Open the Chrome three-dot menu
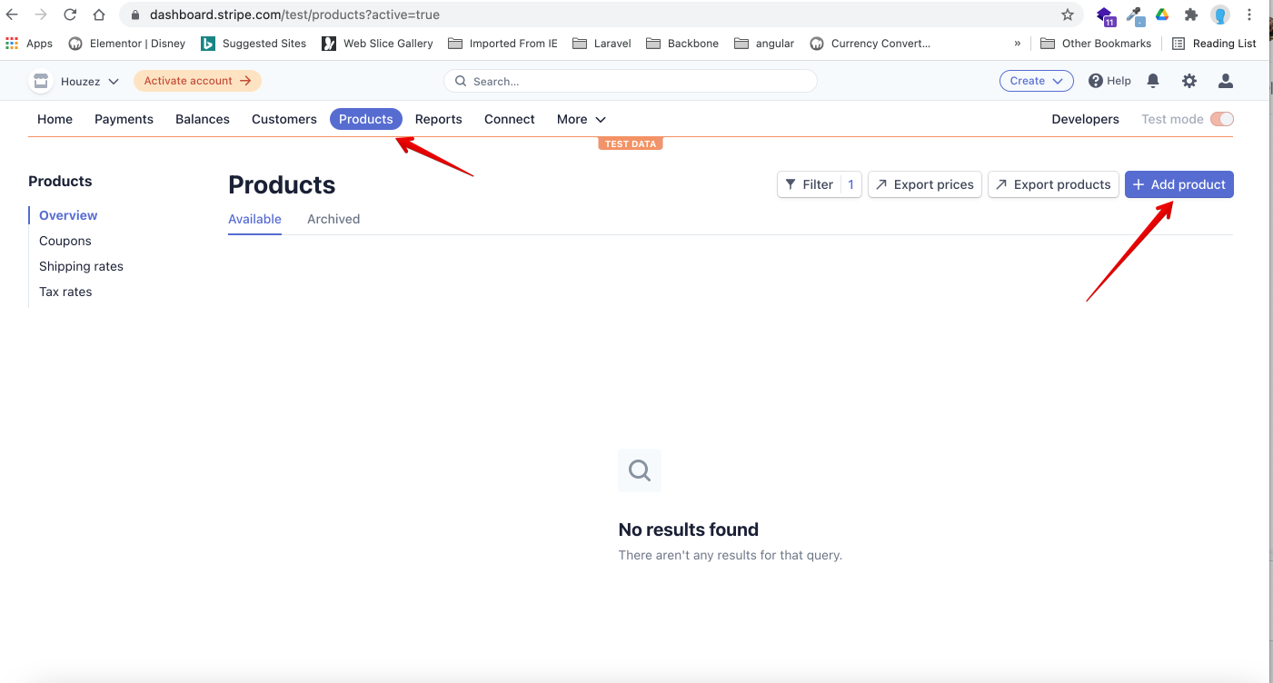 point(1250,15)
